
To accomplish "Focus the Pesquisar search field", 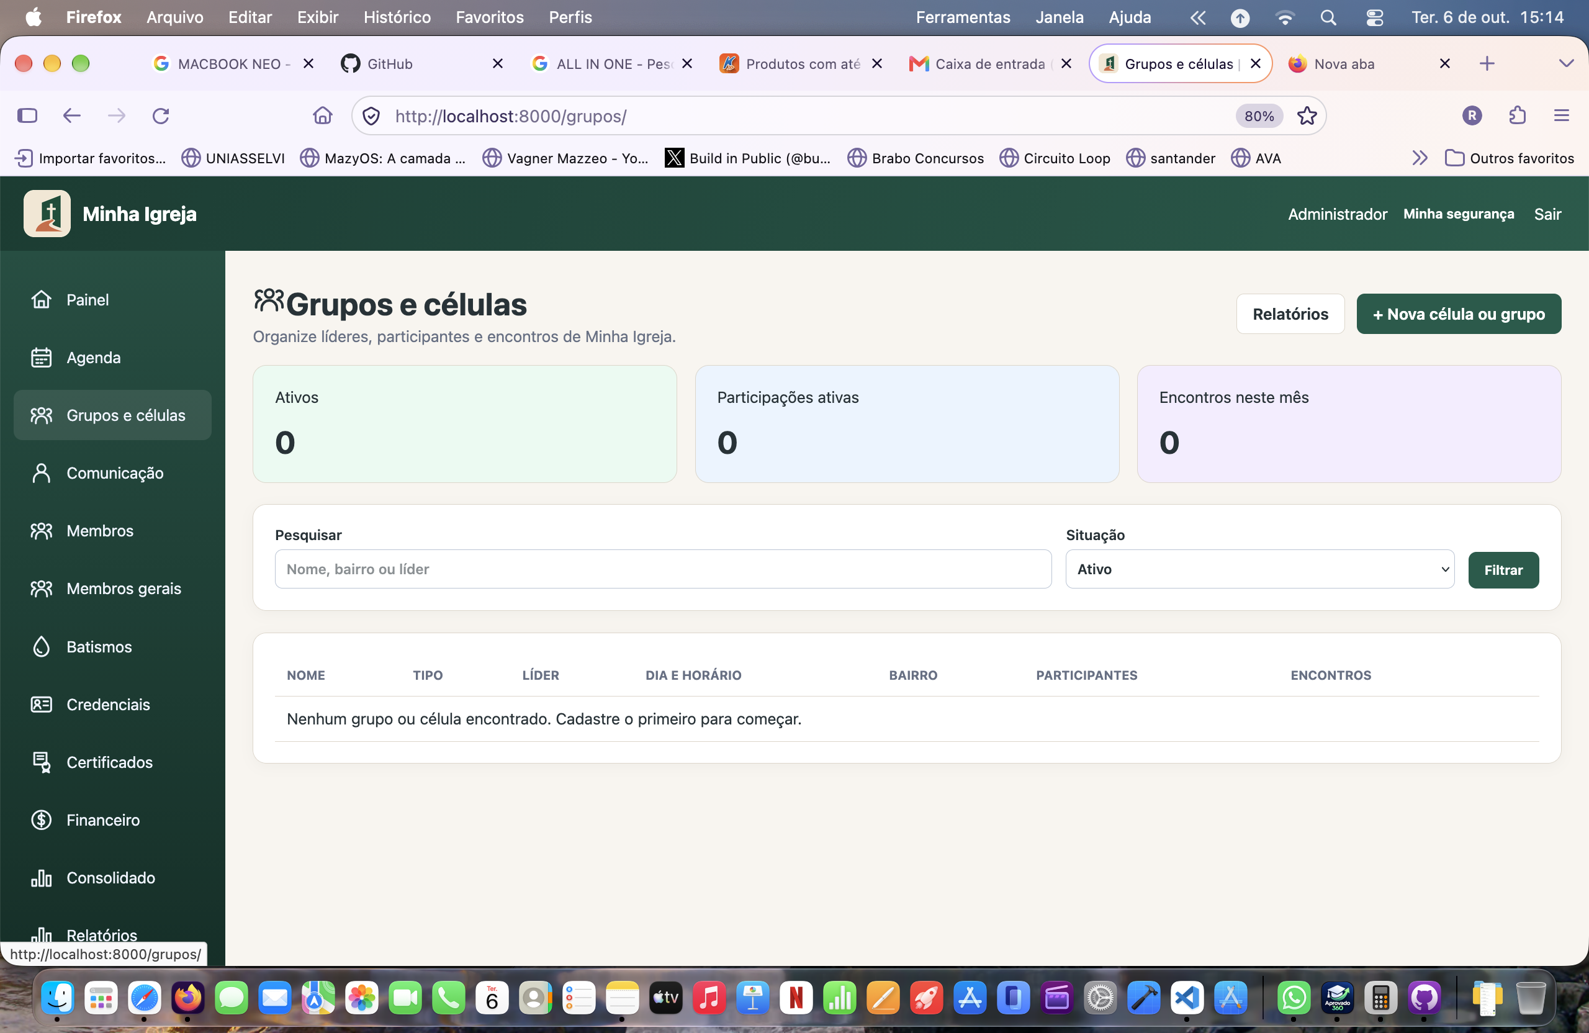I will [x=663, y=569].
